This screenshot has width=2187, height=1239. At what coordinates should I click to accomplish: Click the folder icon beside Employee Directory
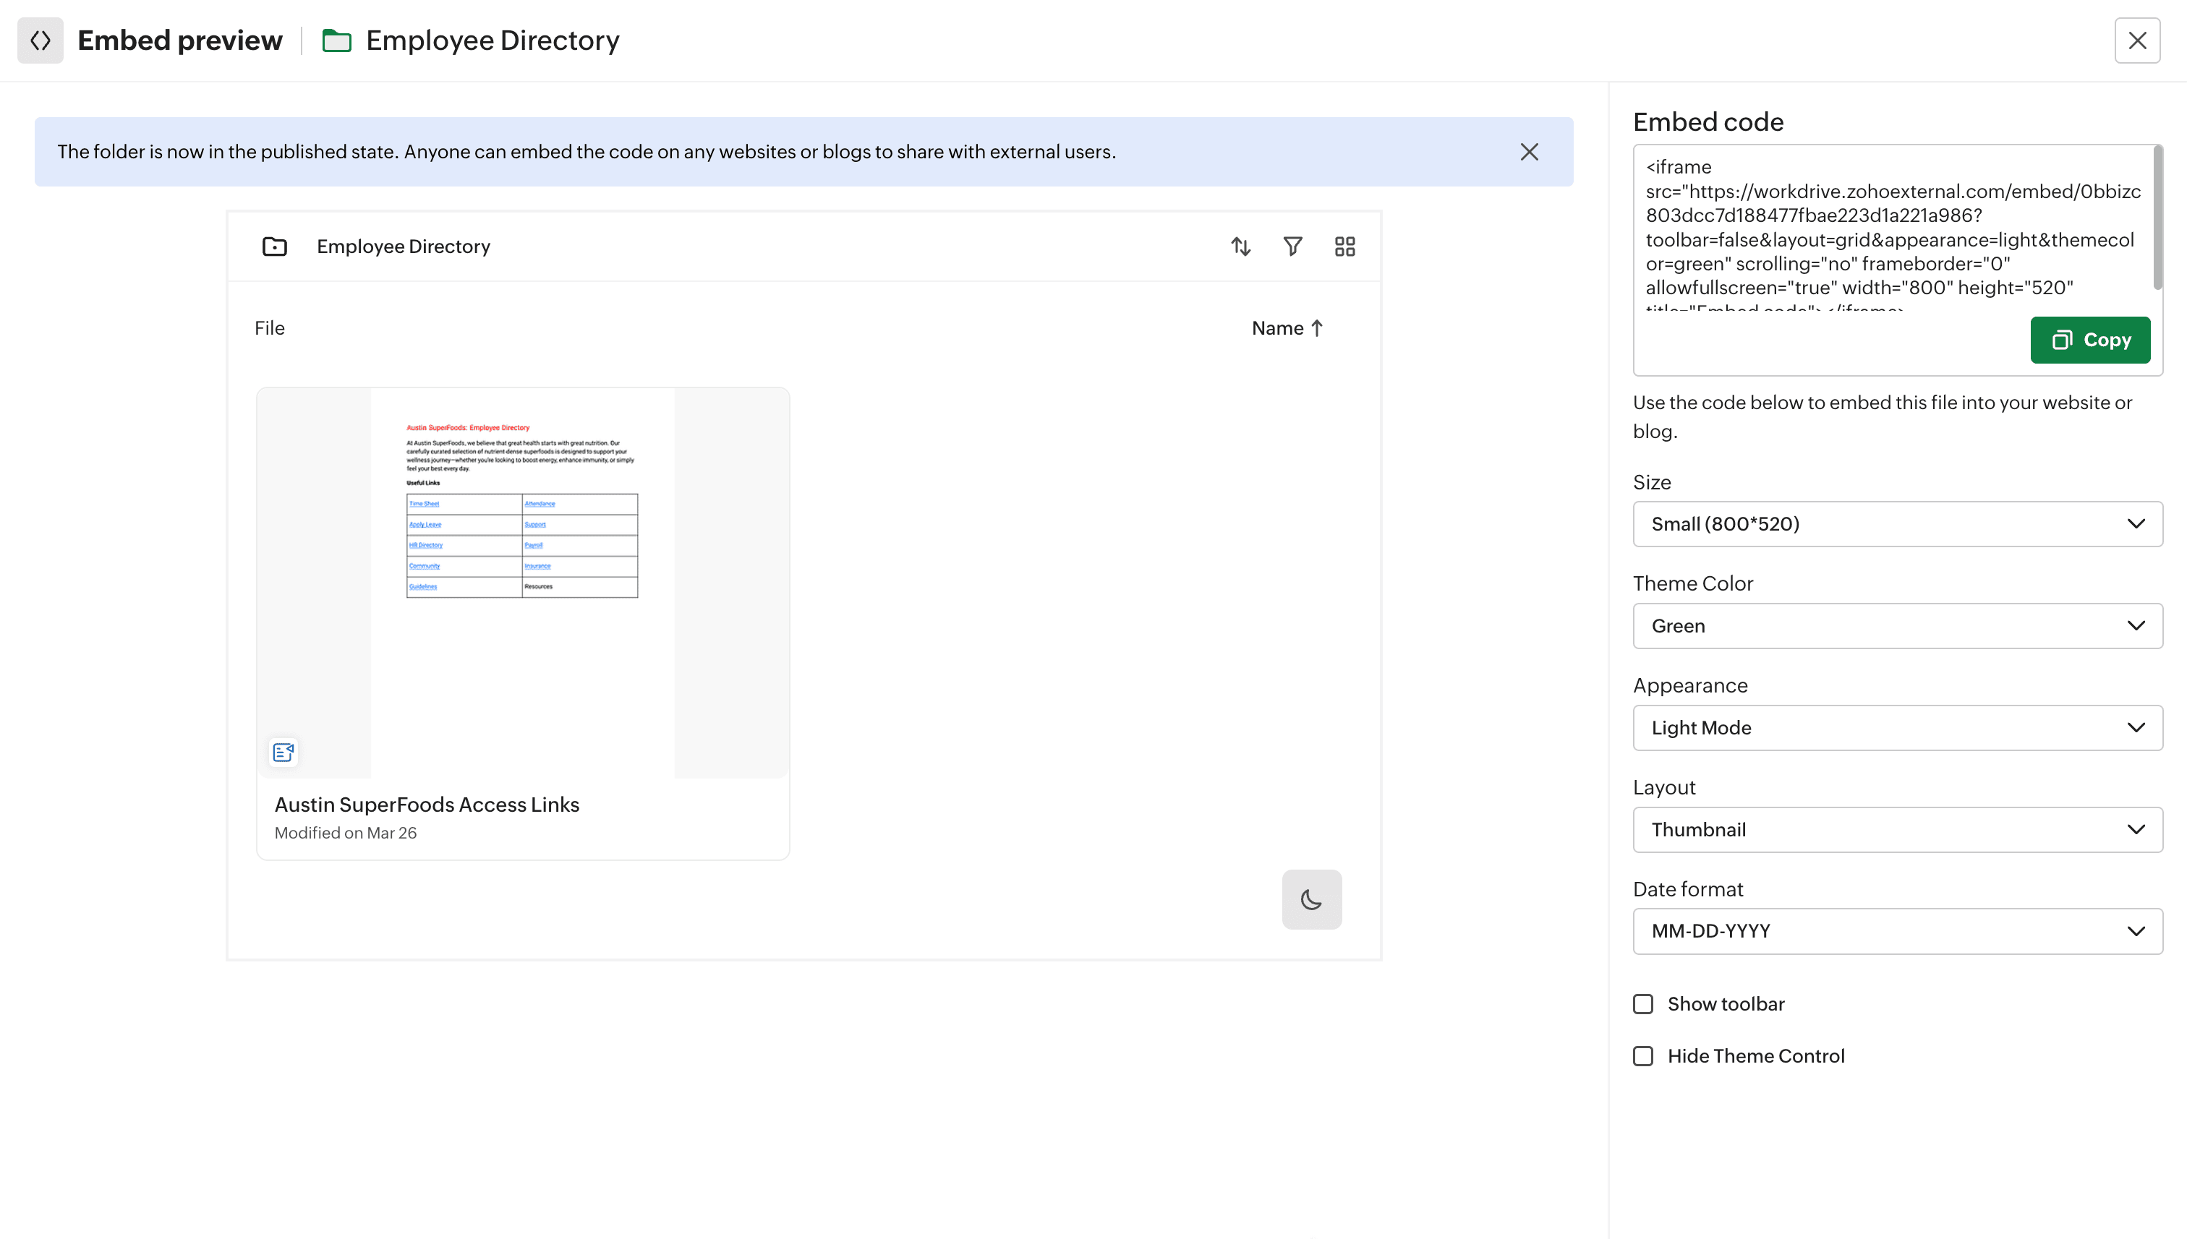coord(274,246)
